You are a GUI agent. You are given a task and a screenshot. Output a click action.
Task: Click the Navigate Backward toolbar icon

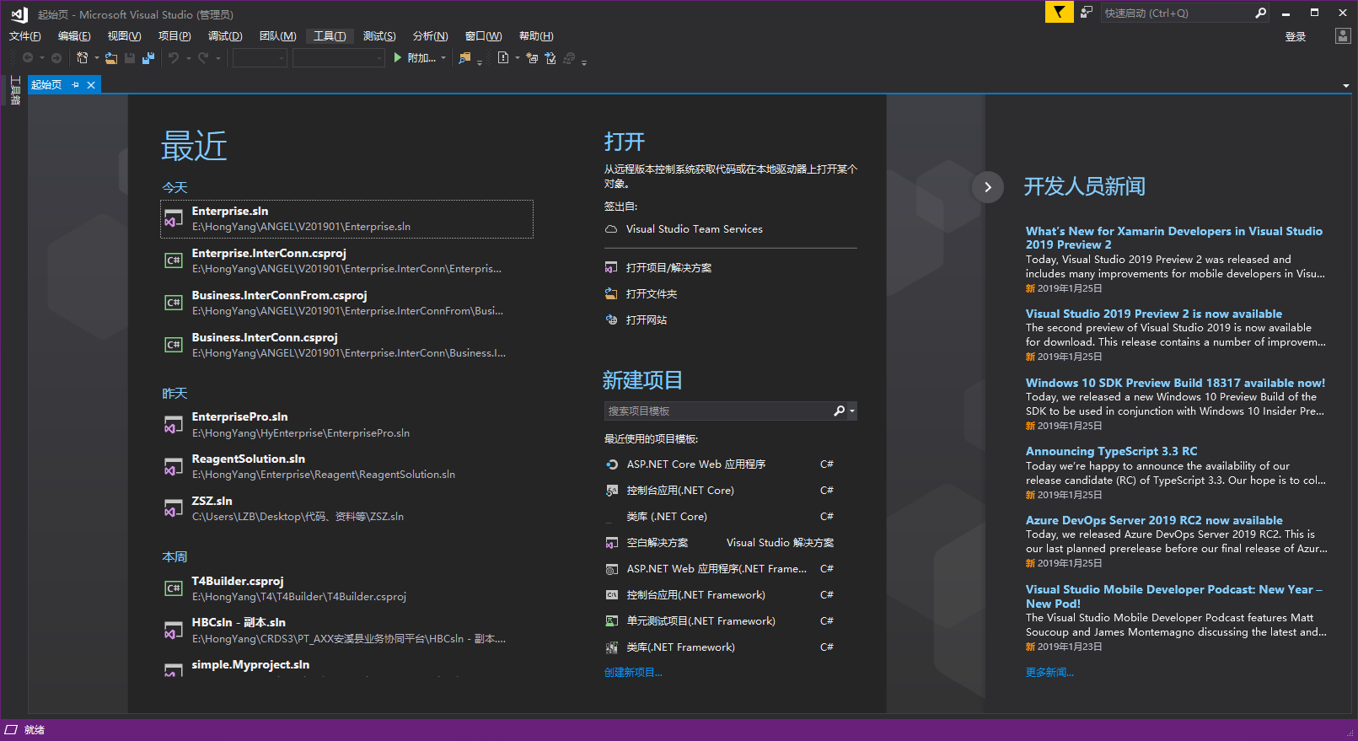coord(28,57)
